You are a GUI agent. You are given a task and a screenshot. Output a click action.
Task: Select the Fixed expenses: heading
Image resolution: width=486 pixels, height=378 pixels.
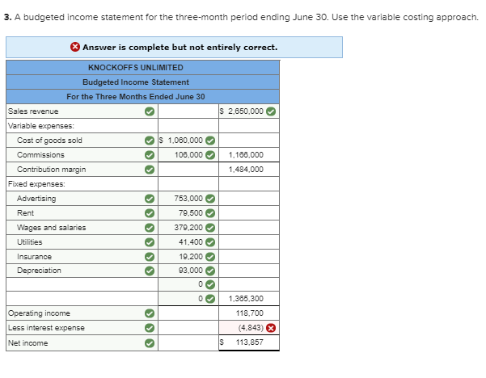click(36, 184)
